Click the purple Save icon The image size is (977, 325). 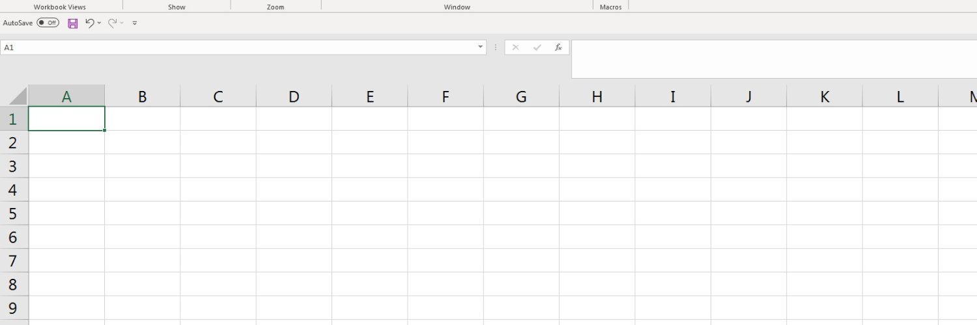[73, 23]
